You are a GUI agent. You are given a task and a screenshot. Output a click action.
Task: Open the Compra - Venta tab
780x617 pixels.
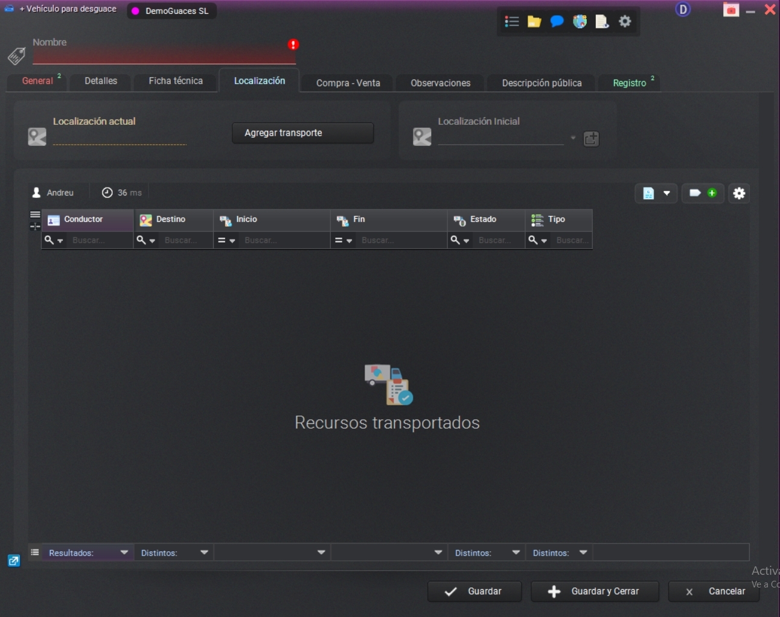click(348, 83)
